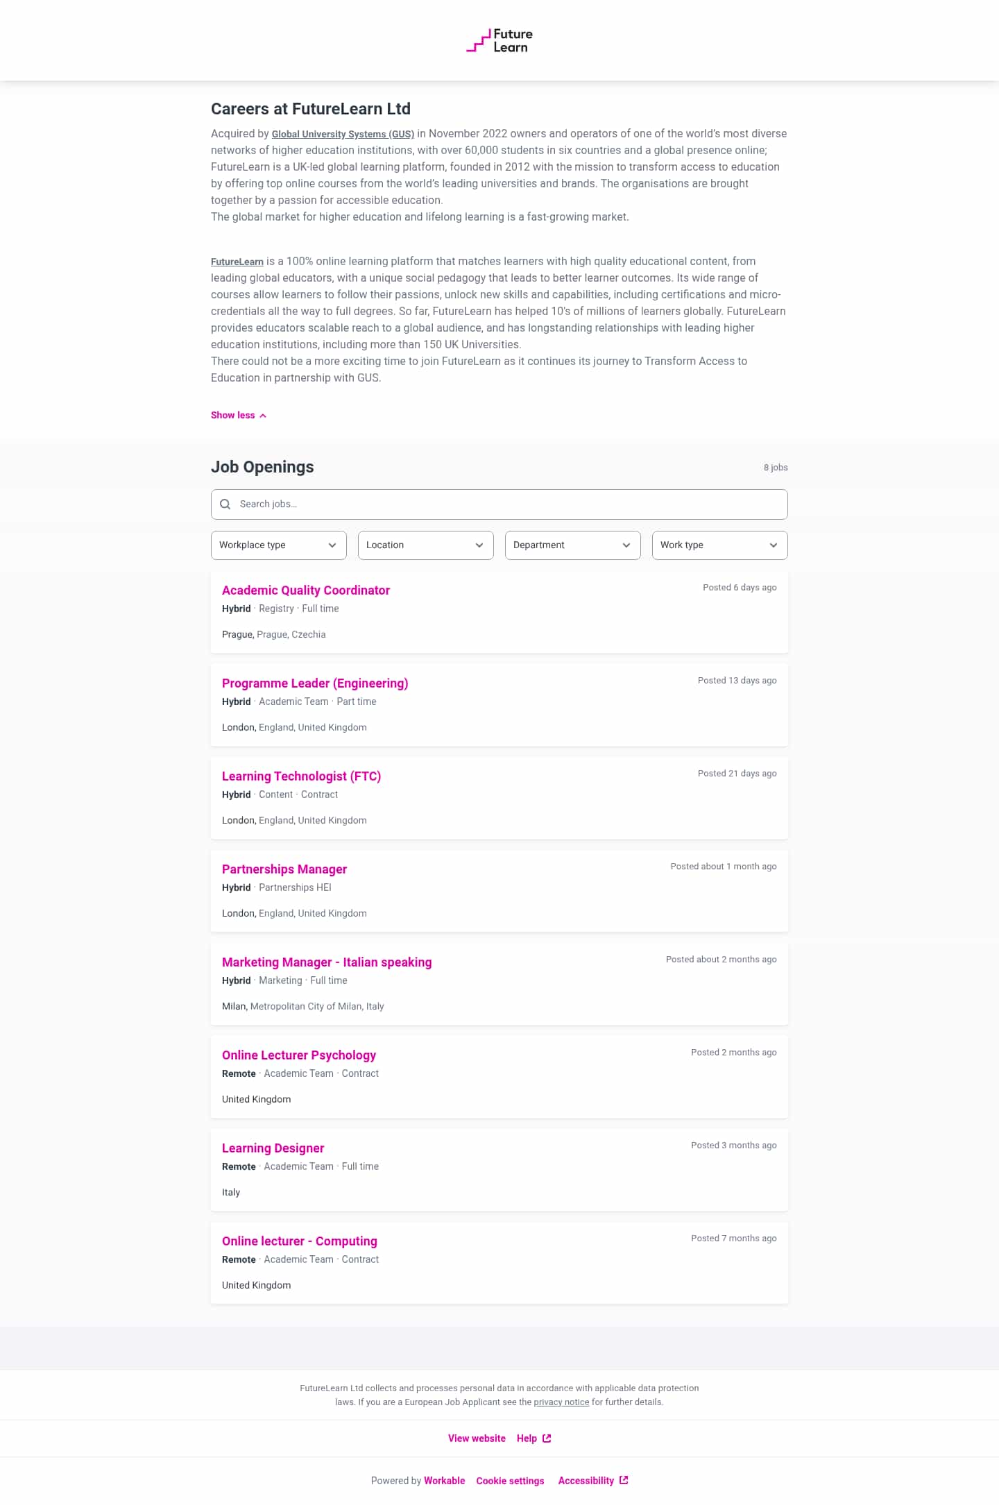Click the search magnifier icon

point(225,504)
